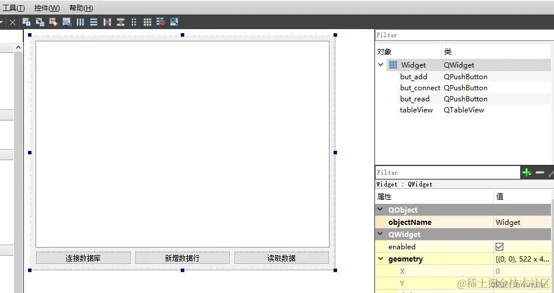Apply Lay Out in a Form Layout
554x293 pixels.
(134, 22)
